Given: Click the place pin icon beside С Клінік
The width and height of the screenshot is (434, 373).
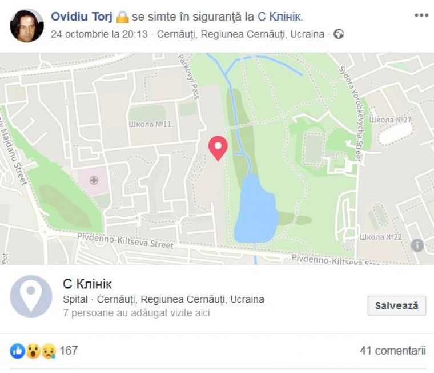Looking at the screenshot, I should pyautogui.click(x=31, y=296).
